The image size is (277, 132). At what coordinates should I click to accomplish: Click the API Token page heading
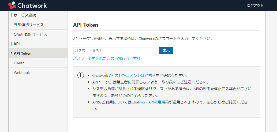coord(85,25)
